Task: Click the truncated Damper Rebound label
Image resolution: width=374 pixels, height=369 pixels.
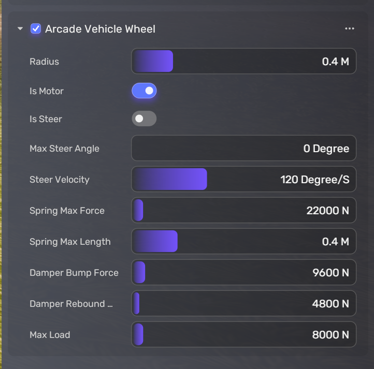Action: point(71,304)
